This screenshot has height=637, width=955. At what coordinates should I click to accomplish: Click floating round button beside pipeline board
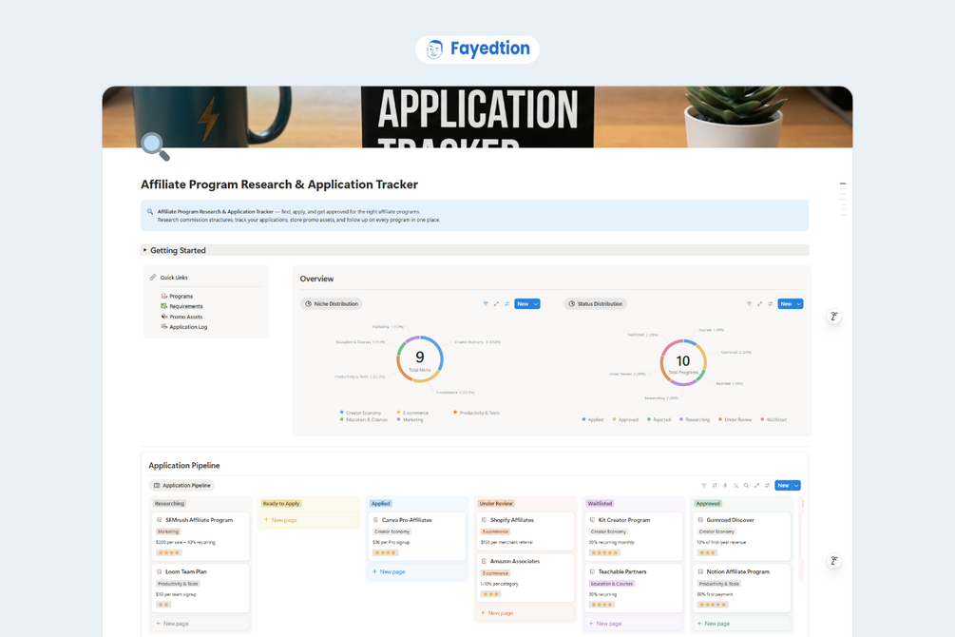tap(833, 561)
